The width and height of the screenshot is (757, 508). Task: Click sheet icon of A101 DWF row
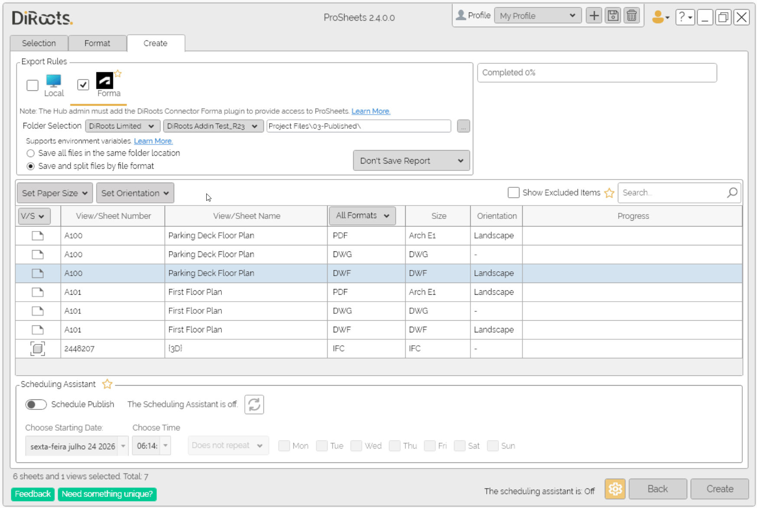[38, 330]
